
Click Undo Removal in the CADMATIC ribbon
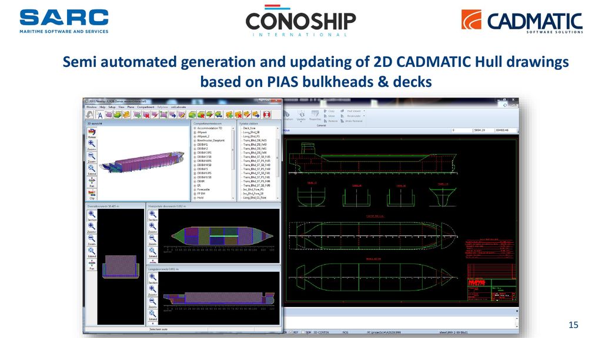352,121
